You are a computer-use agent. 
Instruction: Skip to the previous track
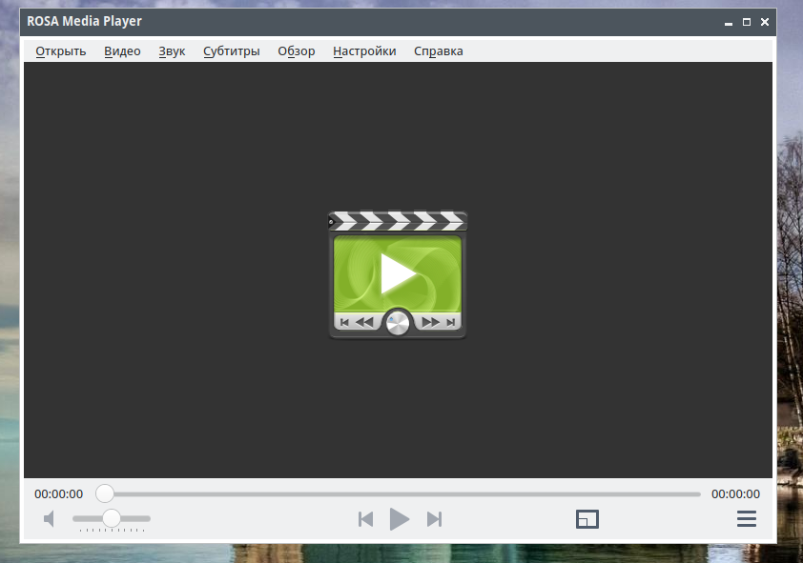pyautogui.click(x=365, y=519)
